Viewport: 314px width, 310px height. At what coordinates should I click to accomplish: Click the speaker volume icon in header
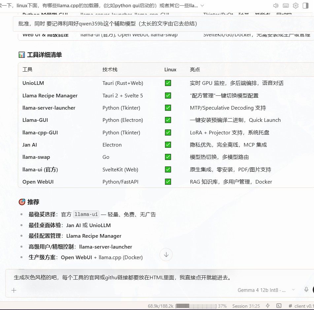coord(276,6)
